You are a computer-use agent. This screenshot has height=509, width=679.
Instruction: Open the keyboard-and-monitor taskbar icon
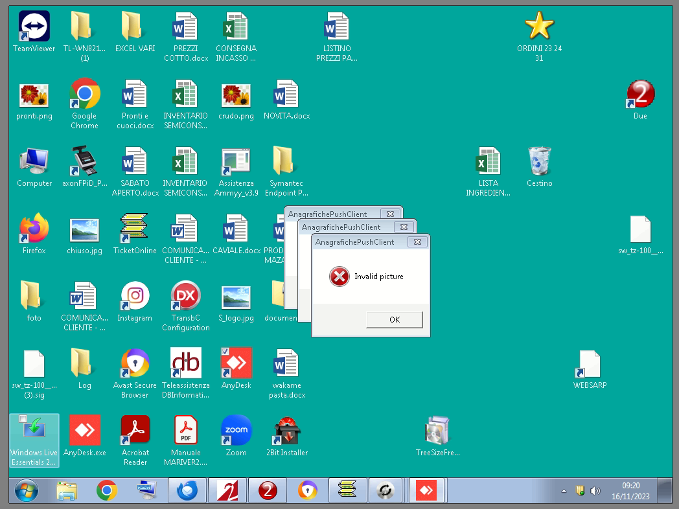[x=146, y=491]
